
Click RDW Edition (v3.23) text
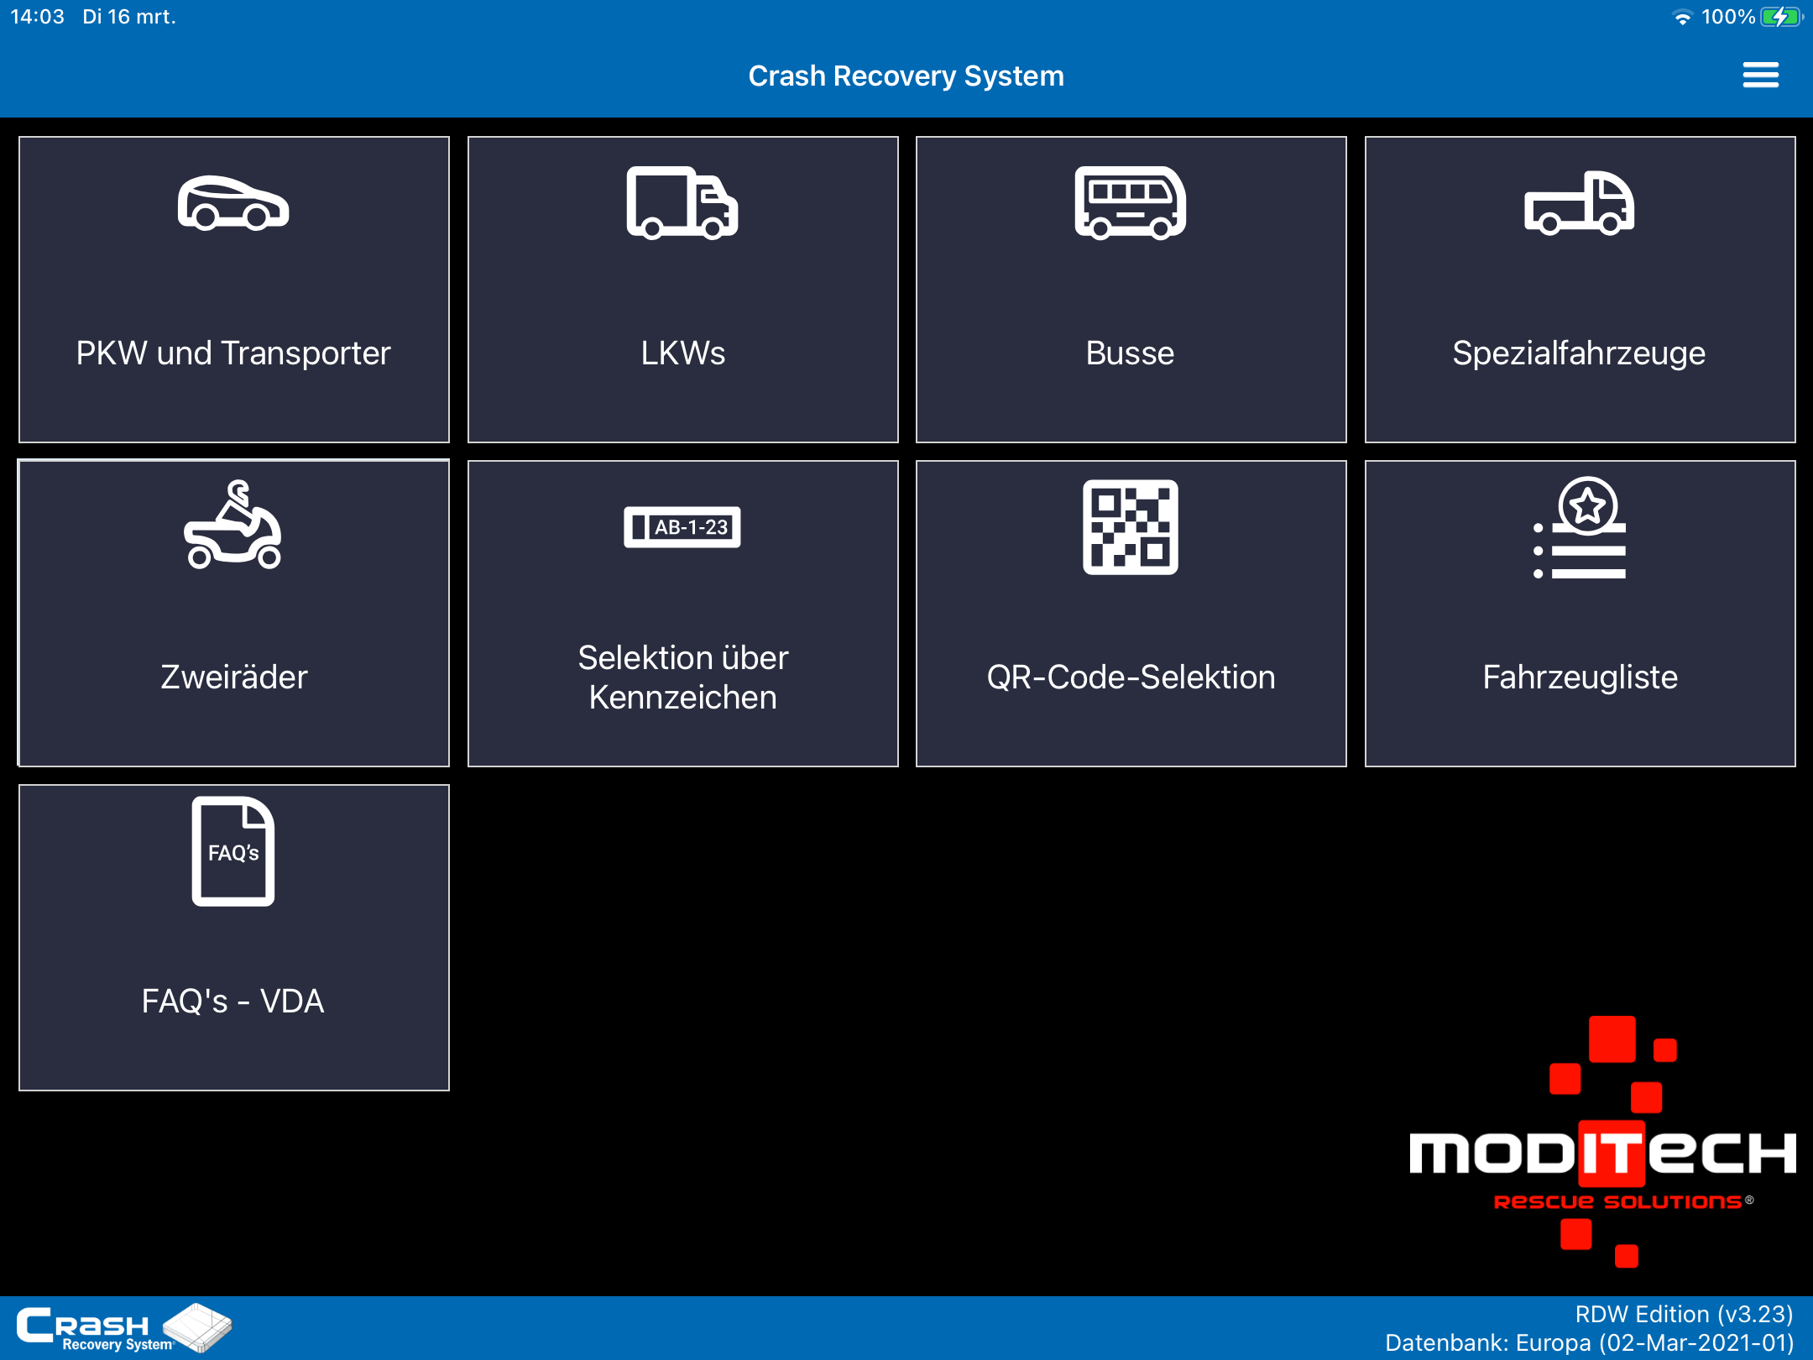tap(1684, 1314)
